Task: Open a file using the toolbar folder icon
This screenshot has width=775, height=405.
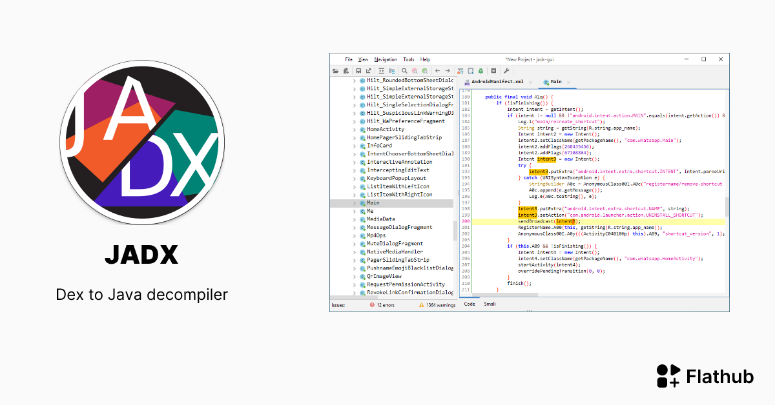Action: click(x=335, y=71)
